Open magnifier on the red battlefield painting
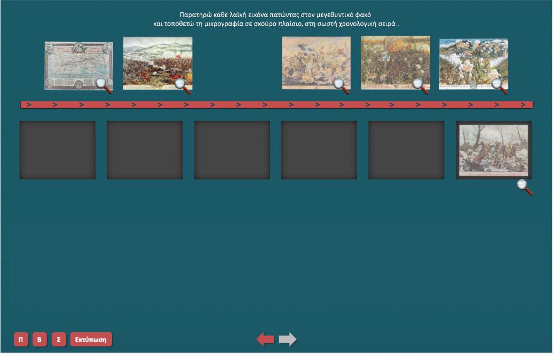The width and height of the screenshot is (554, 354). coord(183,85)
